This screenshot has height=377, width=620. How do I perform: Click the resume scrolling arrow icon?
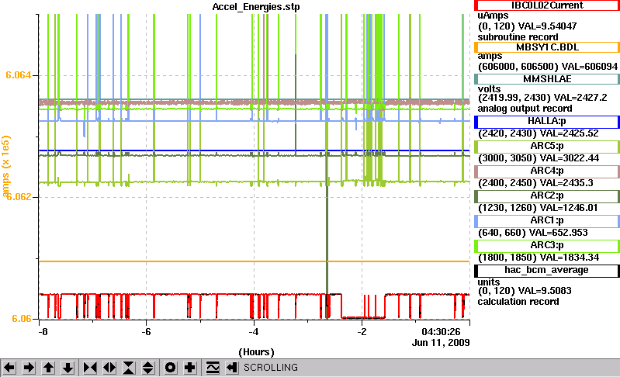[x=232, y=368]
